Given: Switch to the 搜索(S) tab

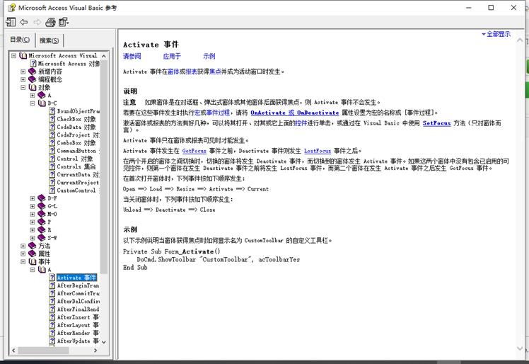Looking at the screenshot, I should point(49,40).
